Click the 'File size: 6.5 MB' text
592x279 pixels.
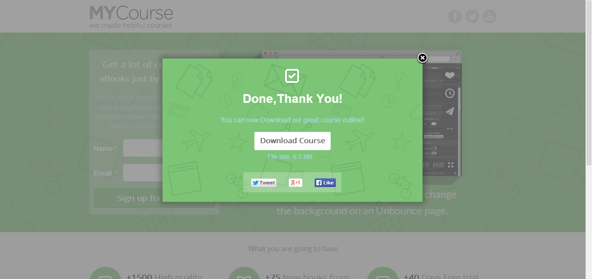(x=289, y=157)
